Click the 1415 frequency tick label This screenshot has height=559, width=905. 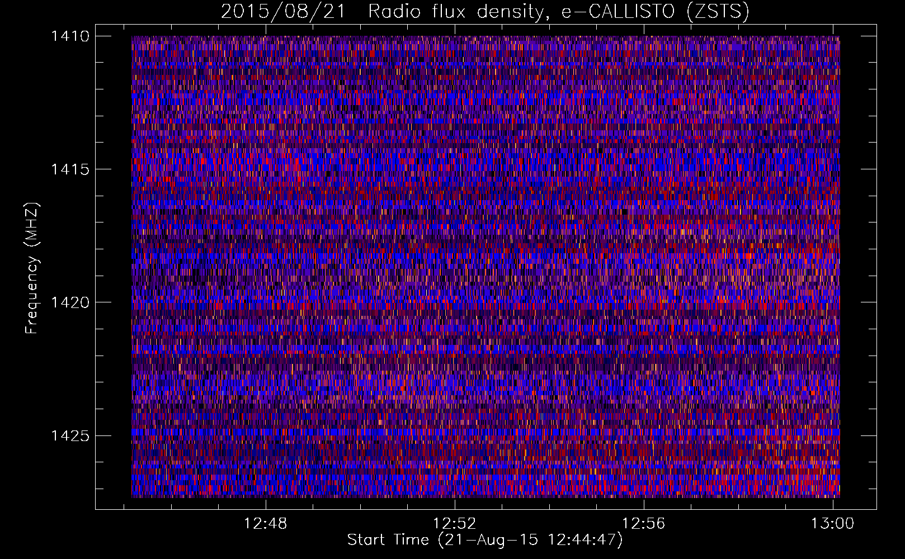click(x=70, y=169)
